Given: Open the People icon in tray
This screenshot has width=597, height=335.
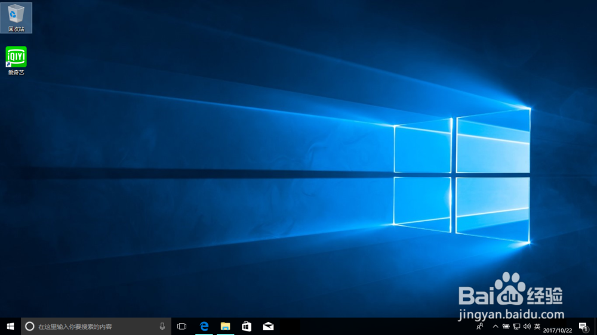Looking at the screenshot, I should tap(480, 326).
